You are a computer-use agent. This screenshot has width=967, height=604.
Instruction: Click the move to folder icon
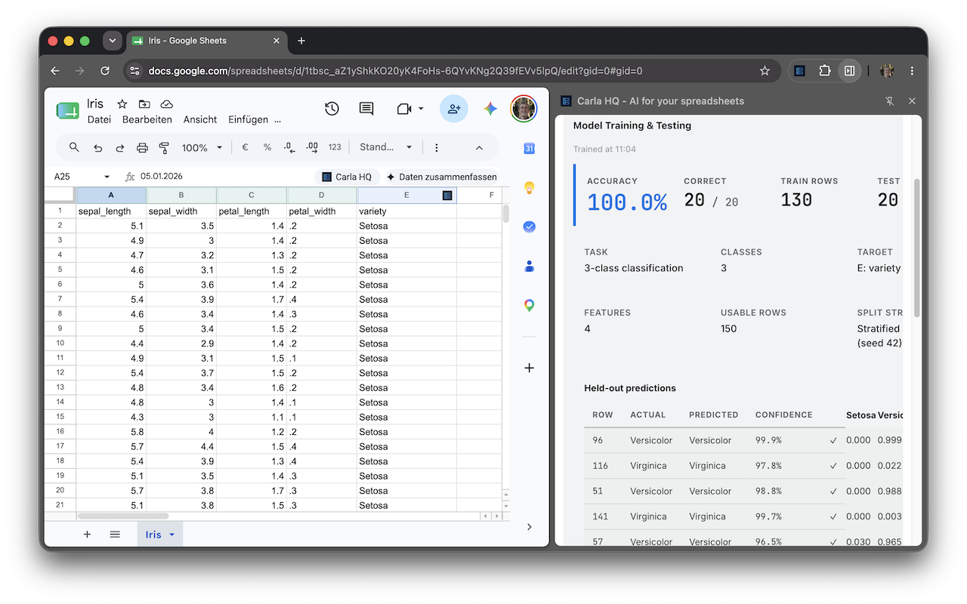[x=144, y=104]
